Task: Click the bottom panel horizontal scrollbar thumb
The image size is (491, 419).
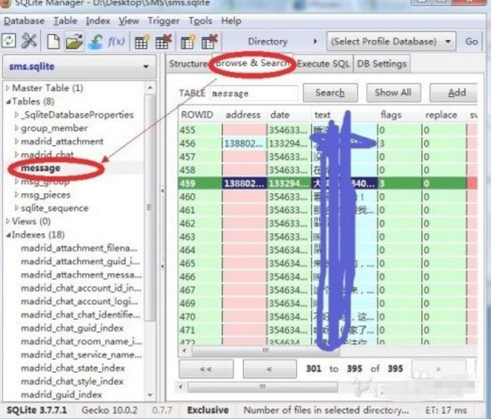Action: pos(262,388)
